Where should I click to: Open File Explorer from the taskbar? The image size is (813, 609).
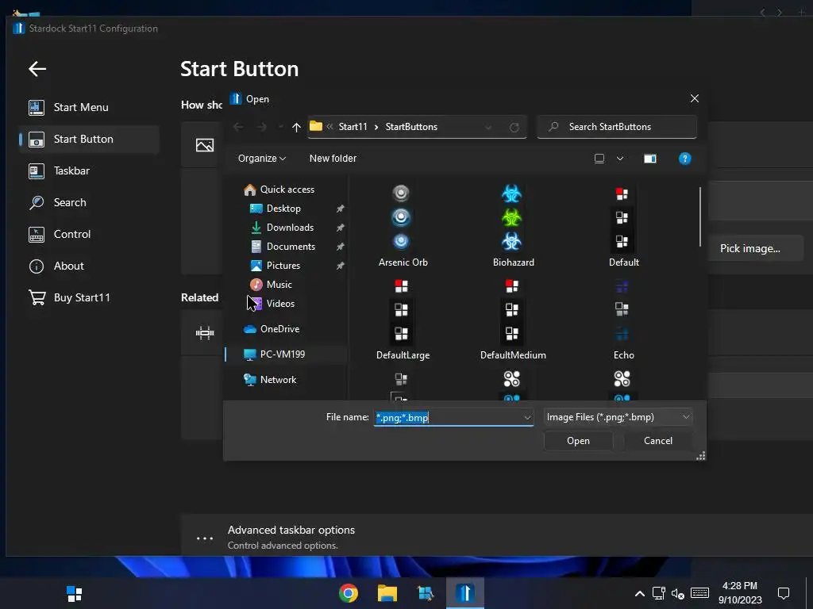(387, 593)
